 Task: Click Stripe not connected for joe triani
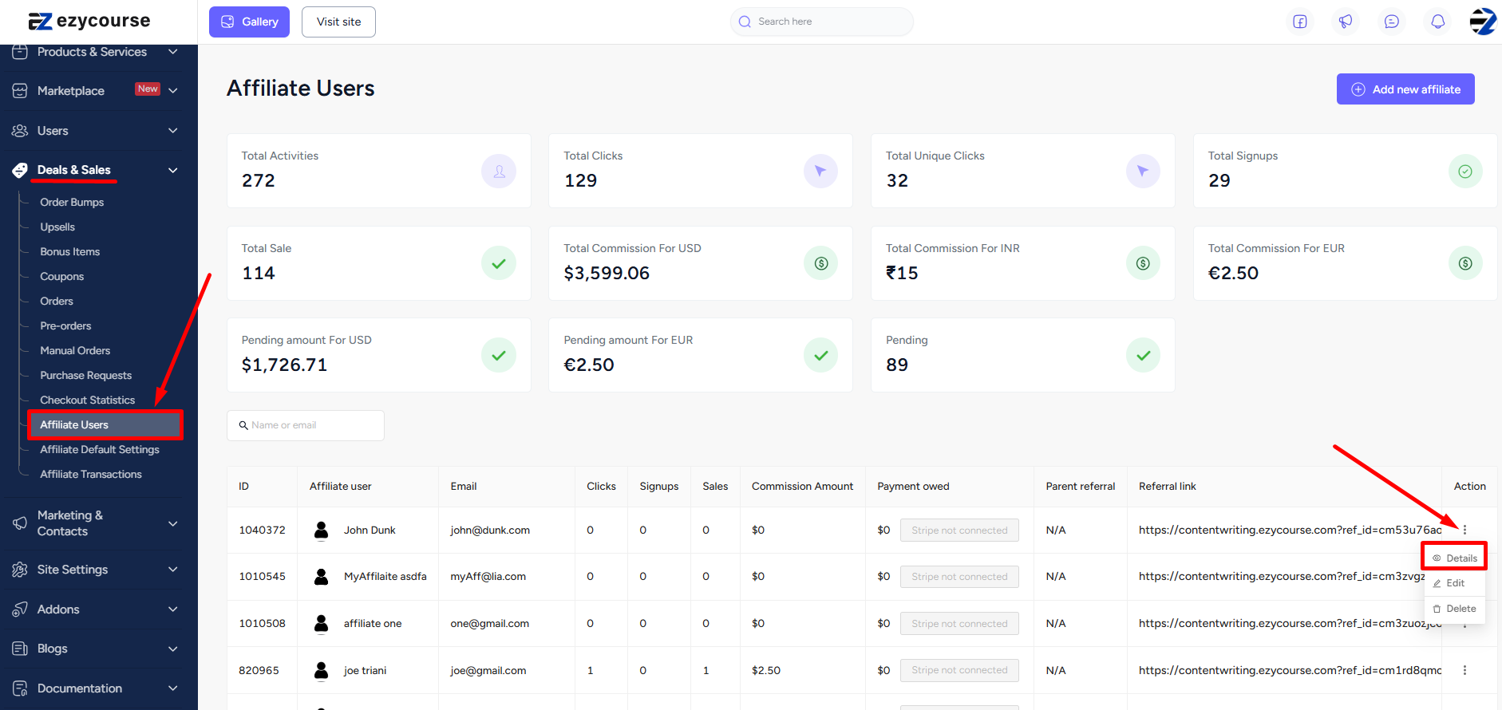959,670
